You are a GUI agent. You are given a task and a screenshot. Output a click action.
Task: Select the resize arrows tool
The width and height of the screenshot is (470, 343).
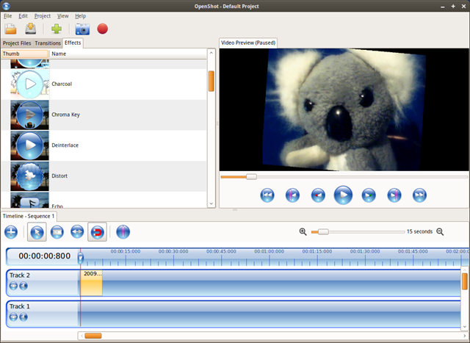[77, 232]
